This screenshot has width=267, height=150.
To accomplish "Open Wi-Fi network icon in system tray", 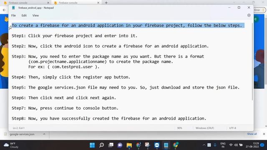I will coord(231,145).
